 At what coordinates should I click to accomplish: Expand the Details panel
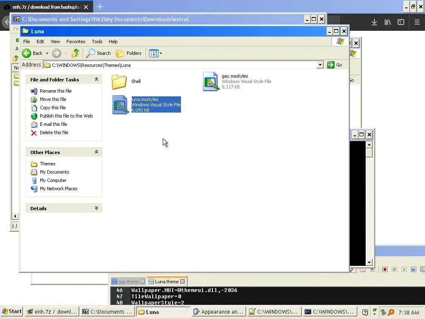pyautogui.click(x=96, y=208)
